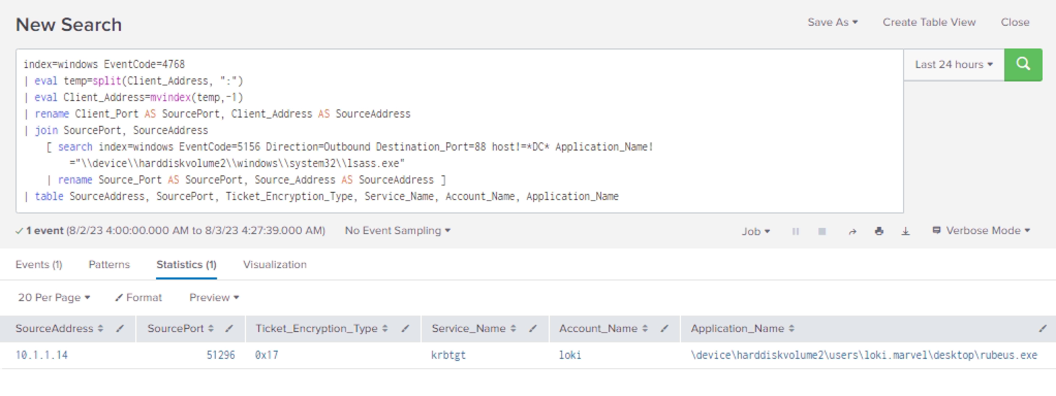
Task: Export results with the download icon
Action: click(x=906, y=232)
